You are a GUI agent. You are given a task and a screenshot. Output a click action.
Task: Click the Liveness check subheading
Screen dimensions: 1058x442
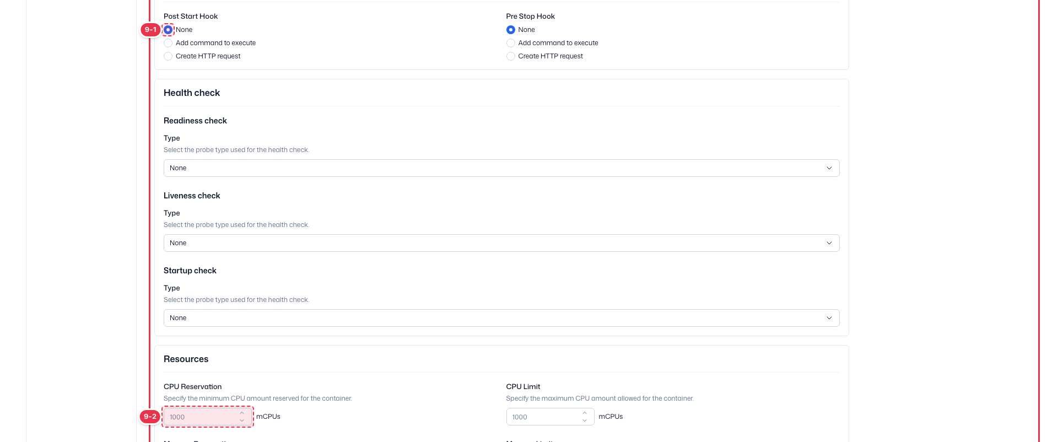(192, 196)
